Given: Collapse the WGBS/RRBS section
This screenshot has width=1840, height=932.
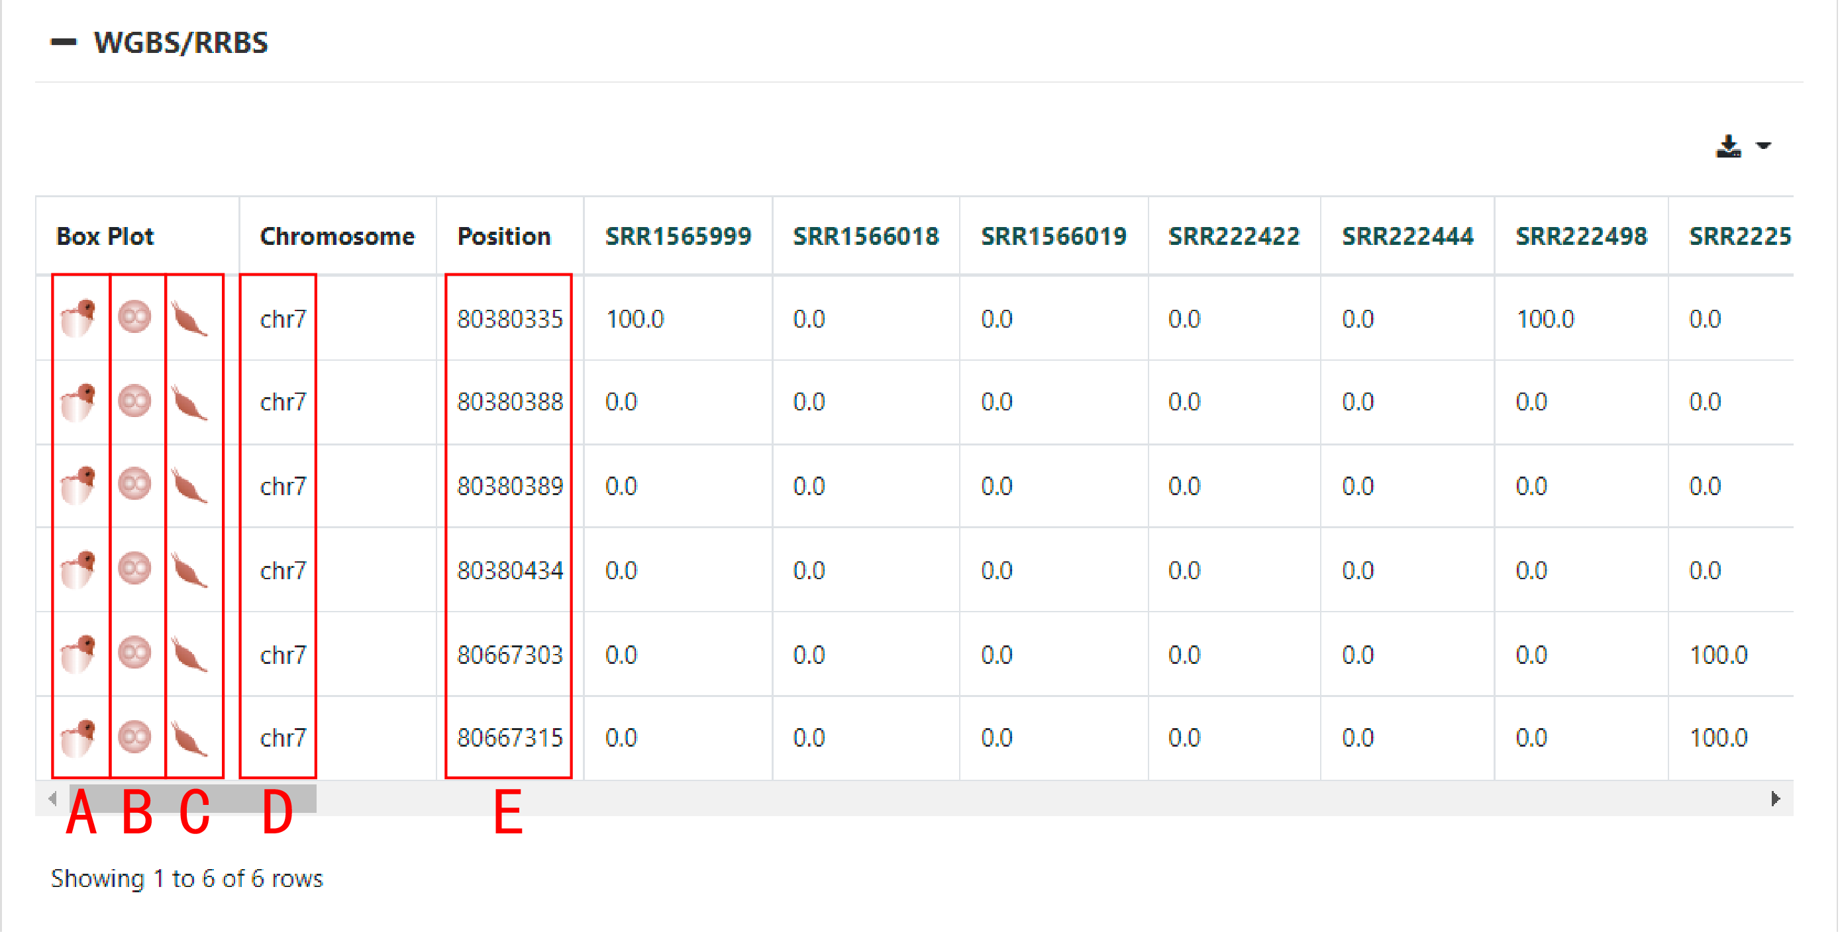Looking at the screenshot, I should point(64,43).
